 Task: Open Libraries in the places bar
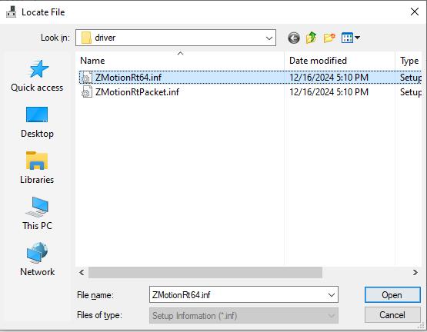point(37,168)
